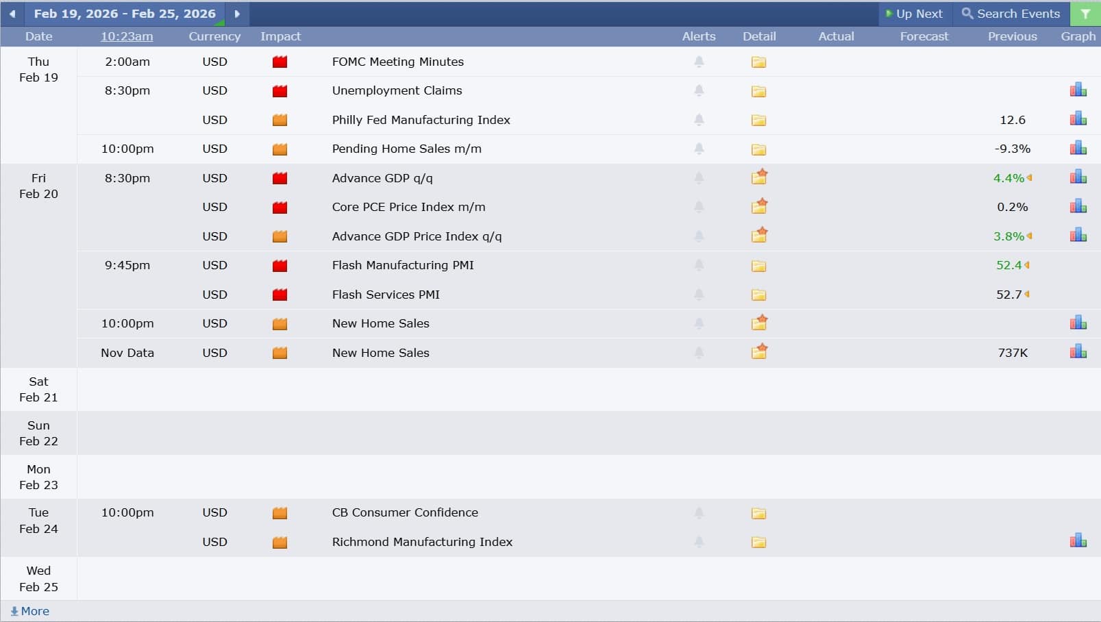
Task: Go to previous week with left arrow
Action: point(12,14)
